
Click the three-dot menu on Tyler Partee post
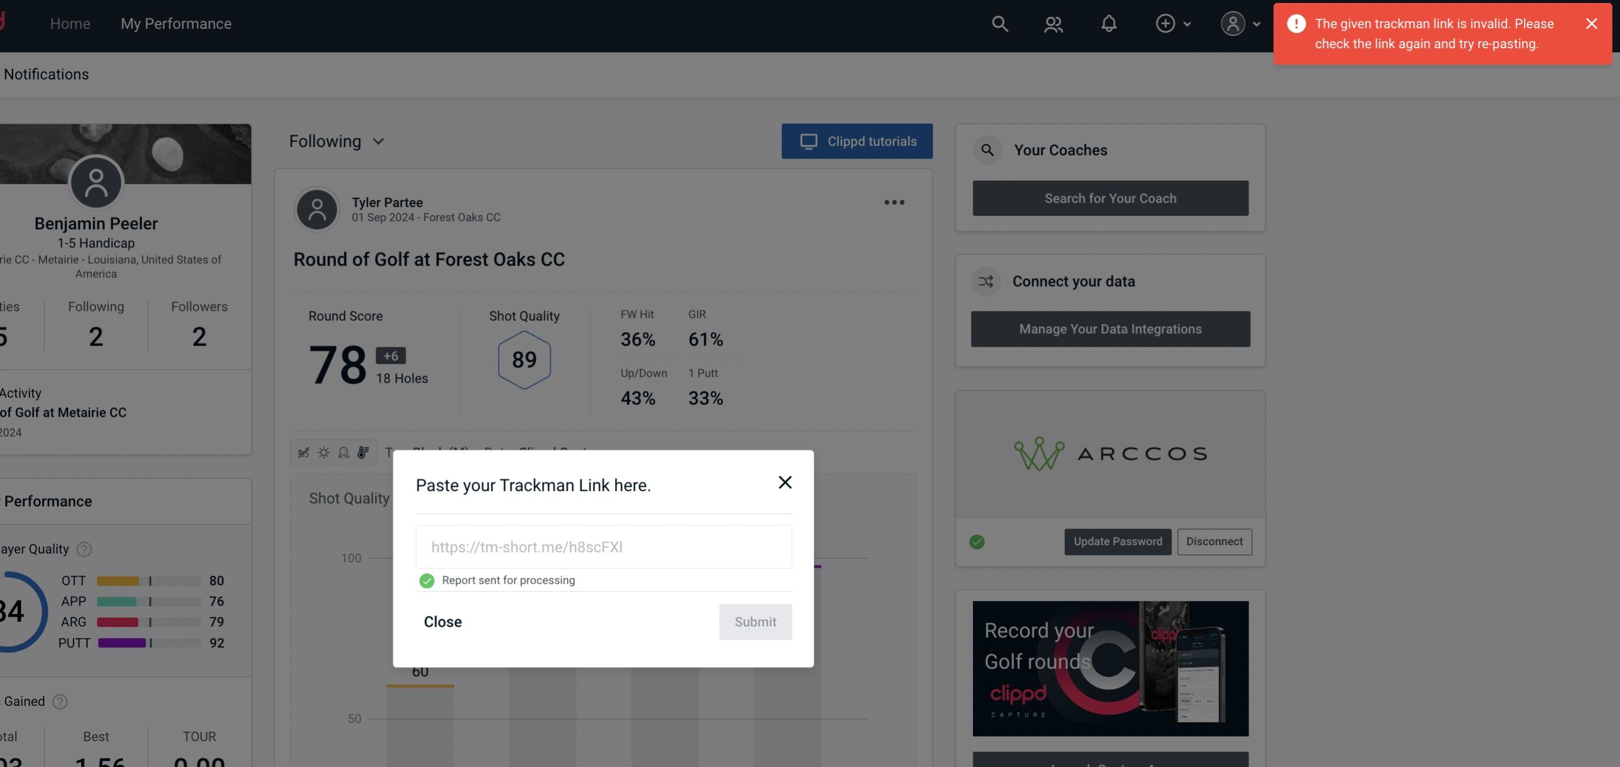pyautogui.click(x=895, y=202)
